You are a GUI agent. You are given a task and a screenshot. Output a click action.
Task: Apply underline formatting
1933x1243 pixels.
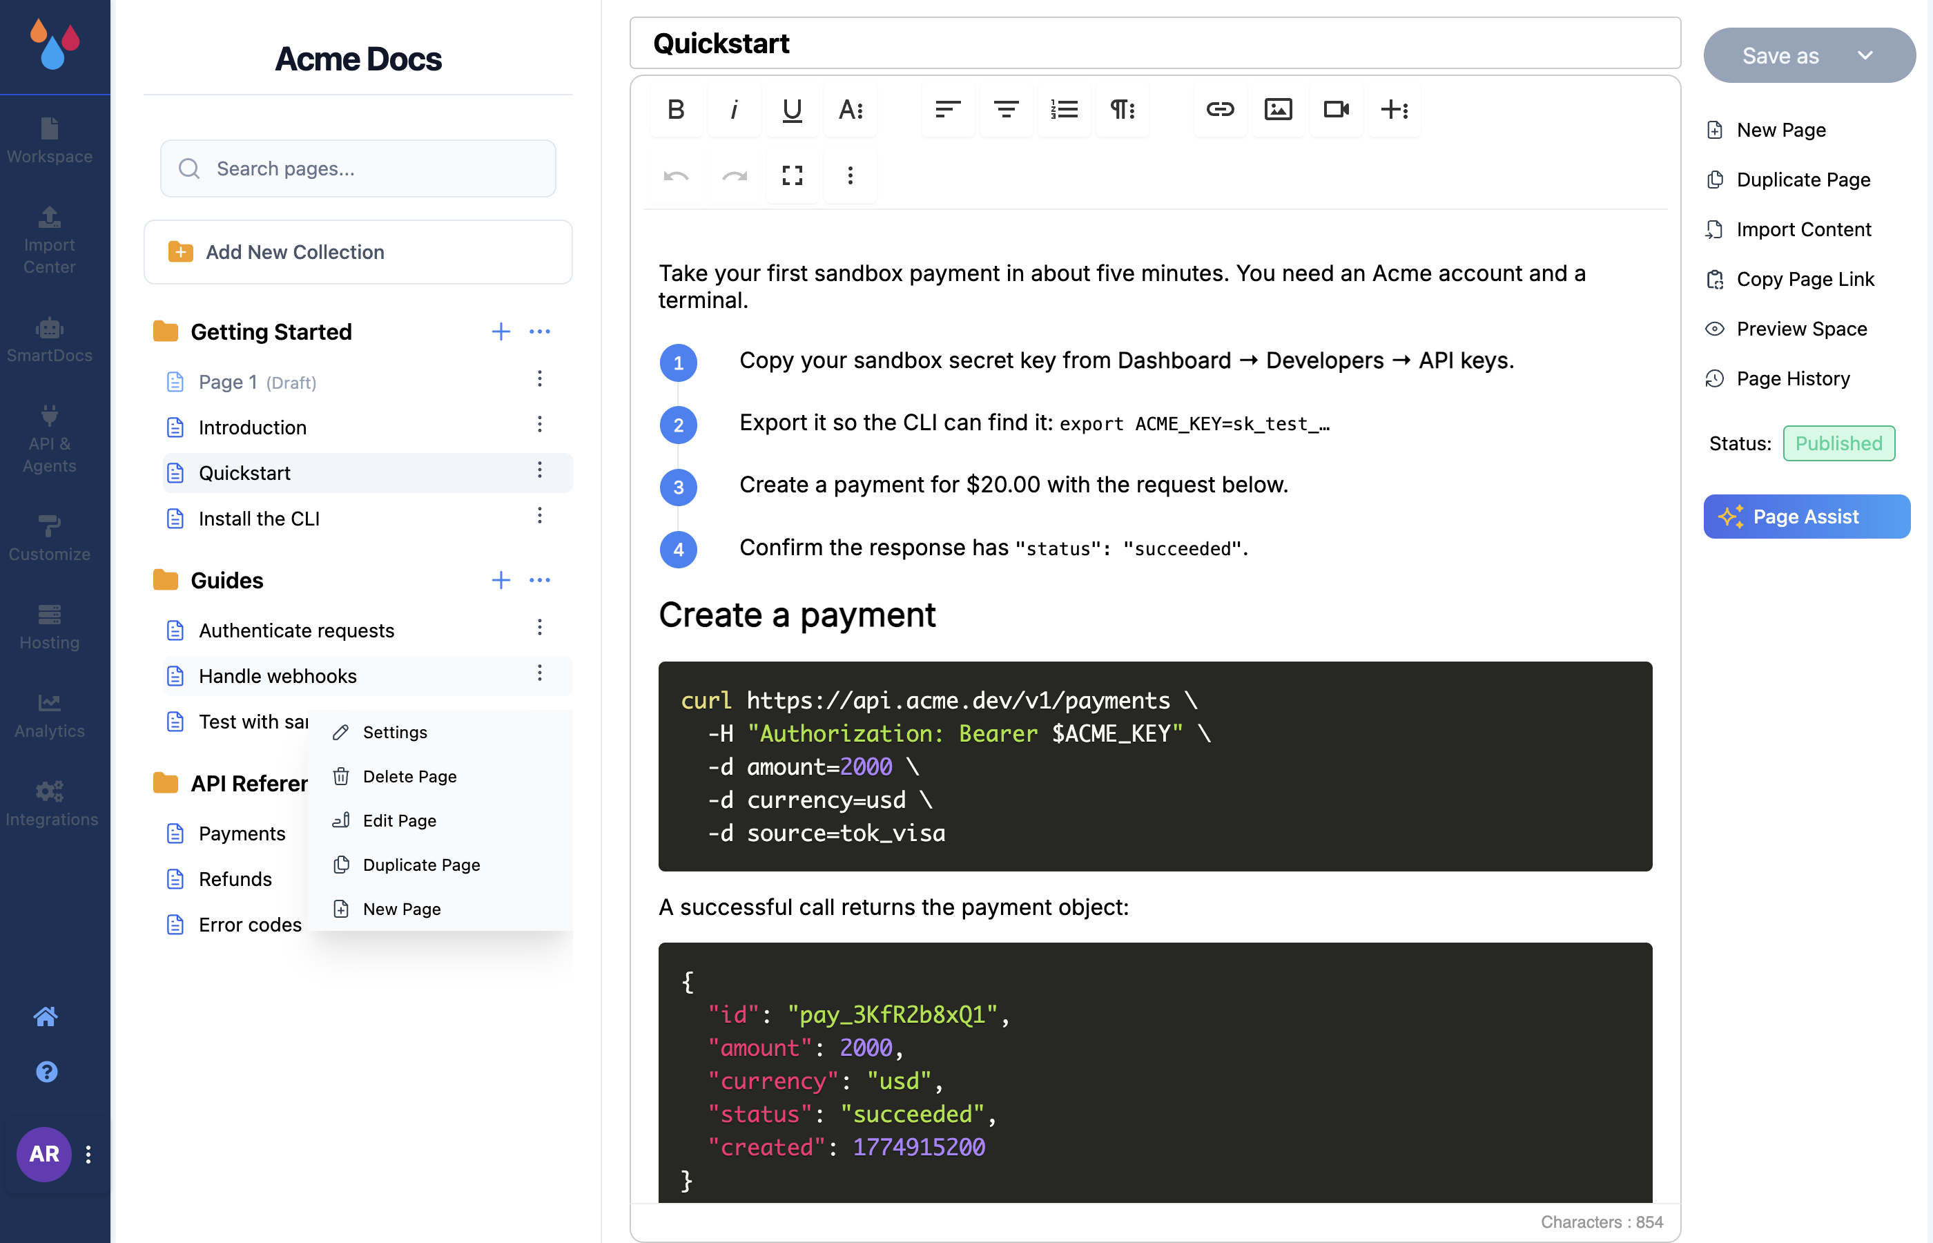793,109
